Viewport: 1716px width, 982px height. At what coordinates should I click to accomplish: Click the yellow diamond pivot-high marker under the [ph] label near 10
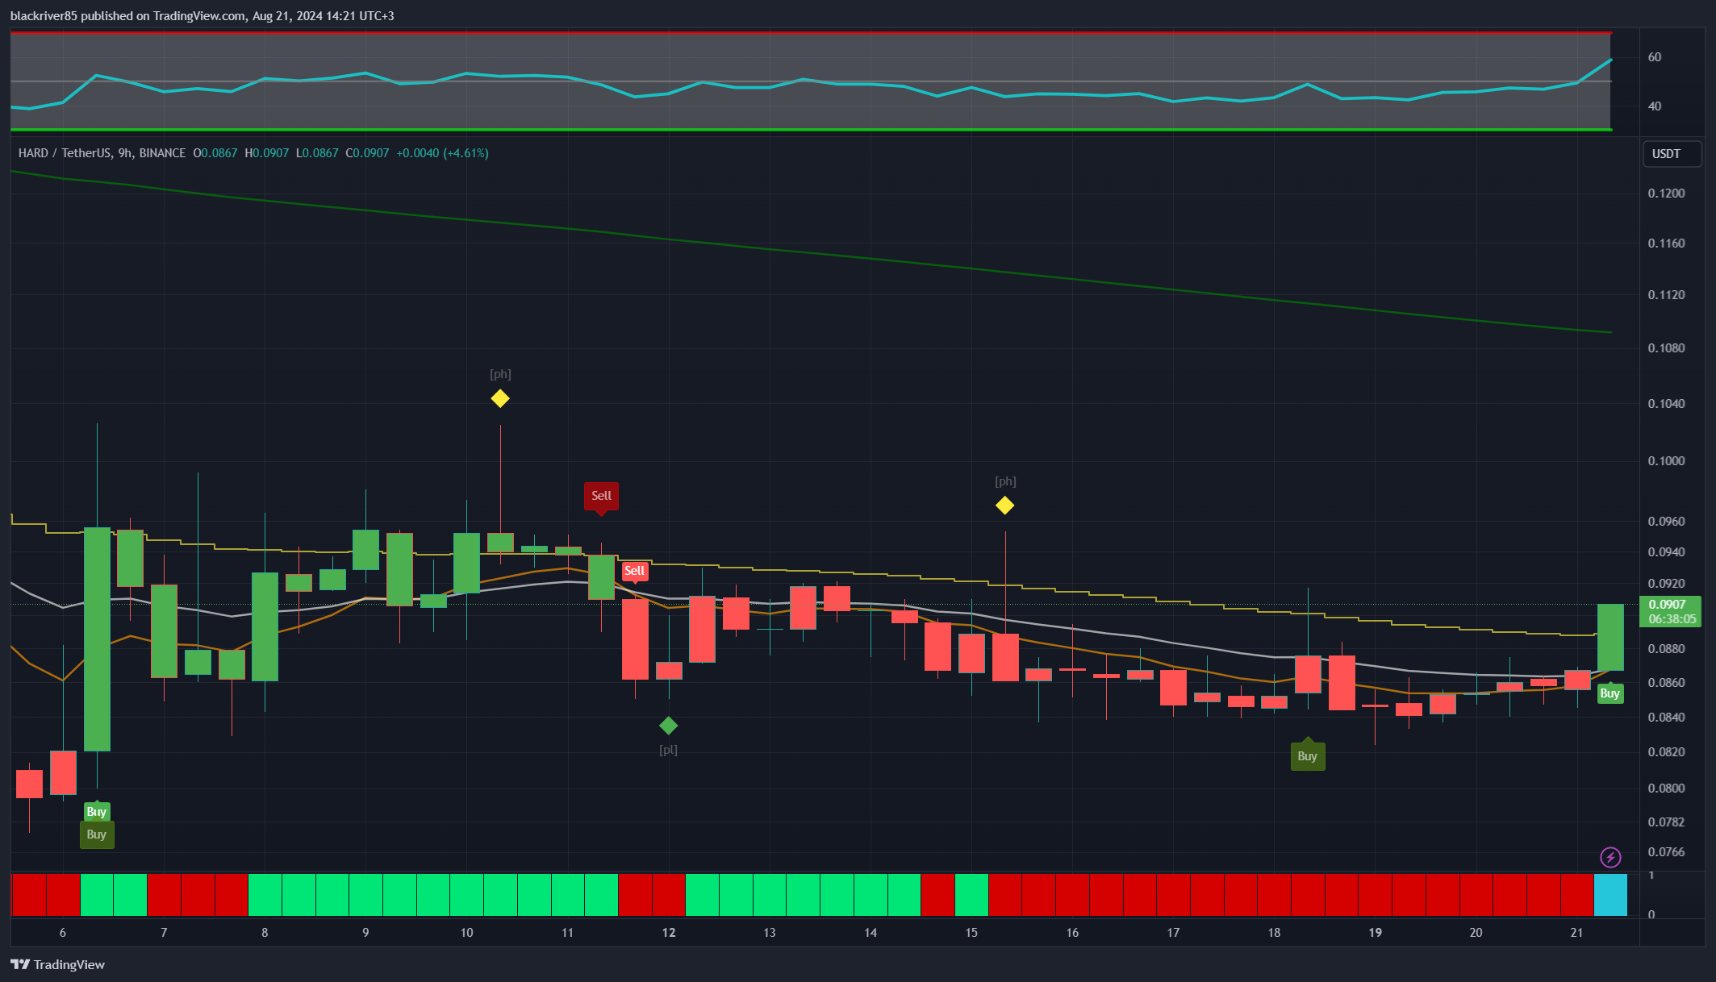coord(500,398)
